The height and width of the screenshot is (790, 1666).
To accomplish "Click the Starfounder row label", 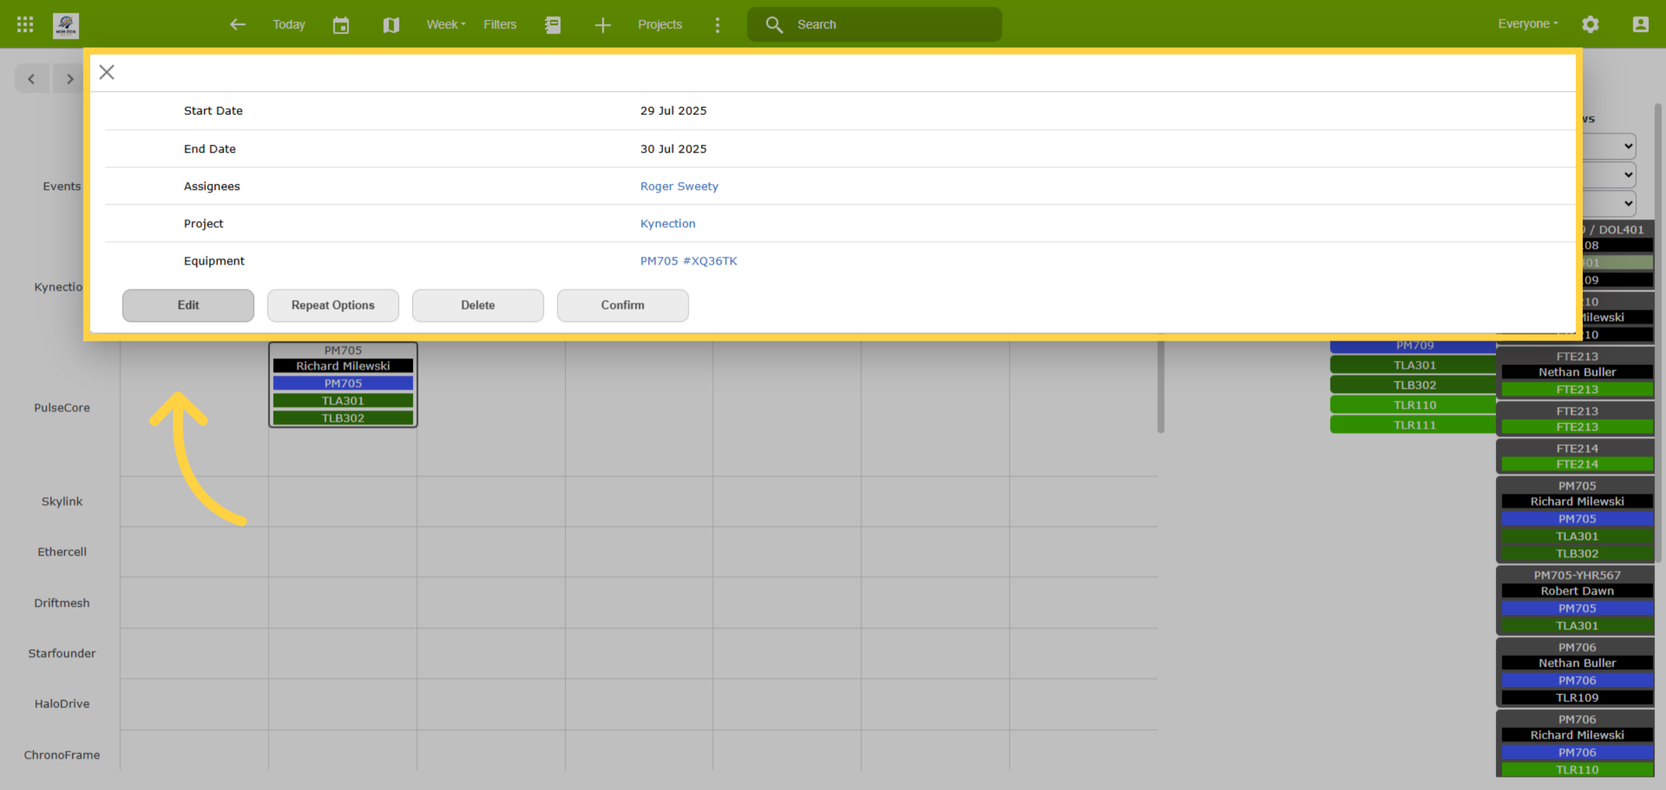I will pyautogui.click(x=62, y=653).
